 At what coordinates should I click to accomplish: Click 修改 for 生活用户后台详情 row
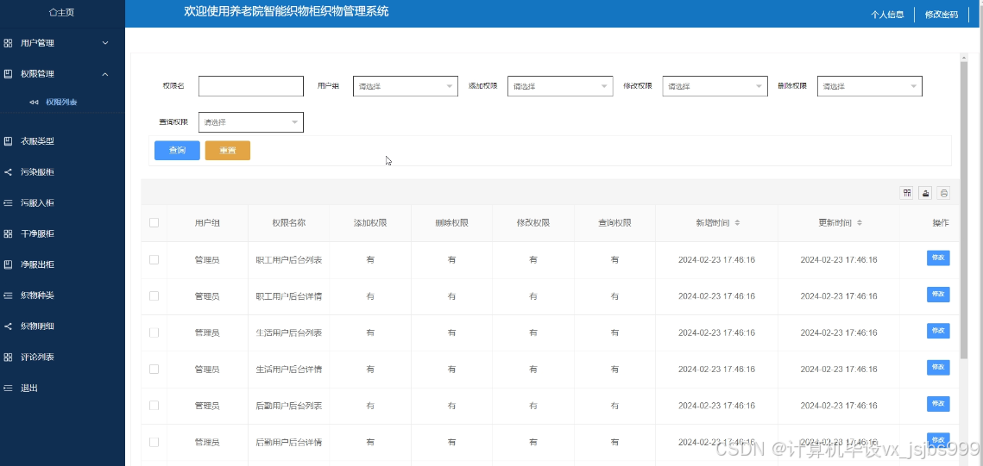click(938, 367)
